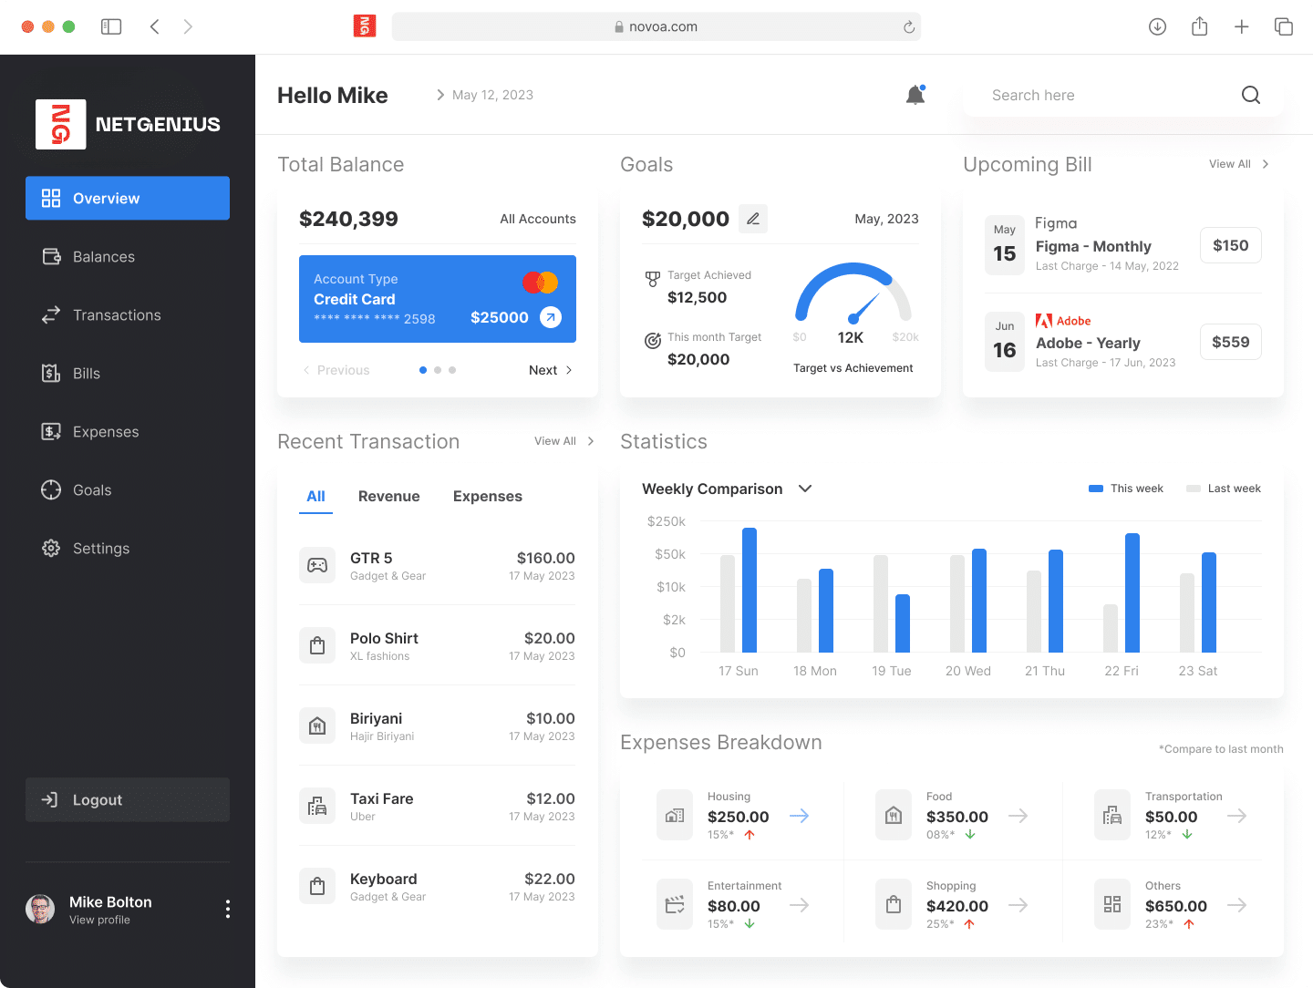Select the third card pagination dot
The width and height of the screenshot is (1313, 988).
pos(452,370)
